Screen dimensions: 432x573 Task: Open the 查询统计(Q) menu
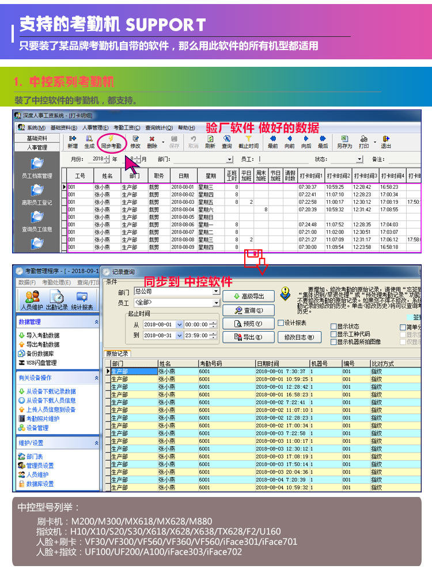tap(159, 127)
